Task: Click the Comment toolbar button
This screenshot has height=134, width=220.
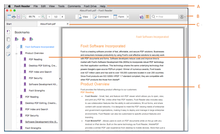Action: [101, 17]
